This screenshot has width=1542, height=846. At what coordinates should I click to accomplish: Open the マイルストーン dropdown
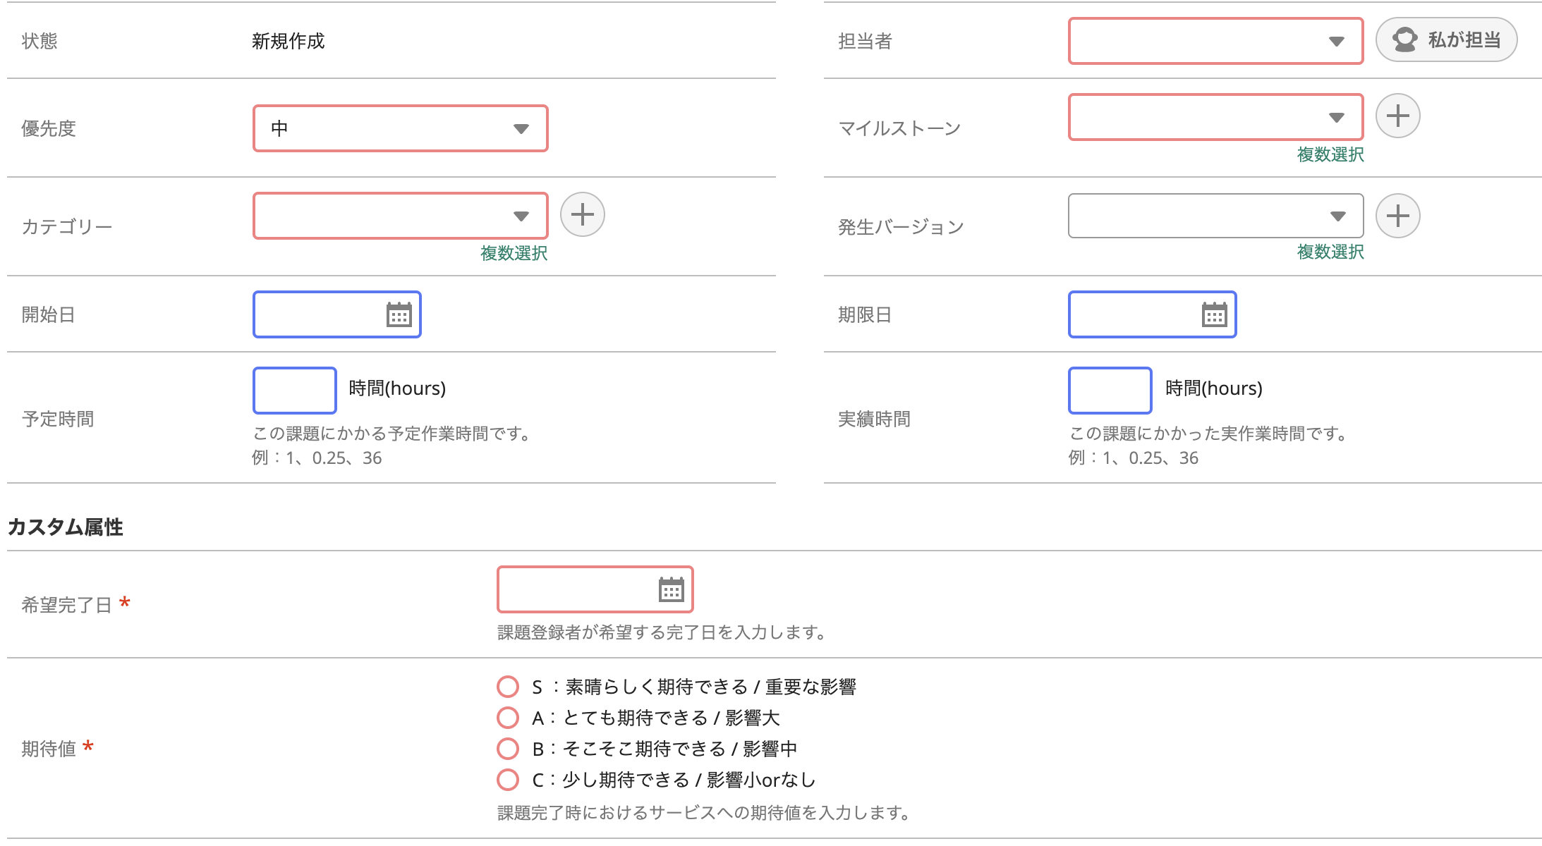(x=1215, y=117)
